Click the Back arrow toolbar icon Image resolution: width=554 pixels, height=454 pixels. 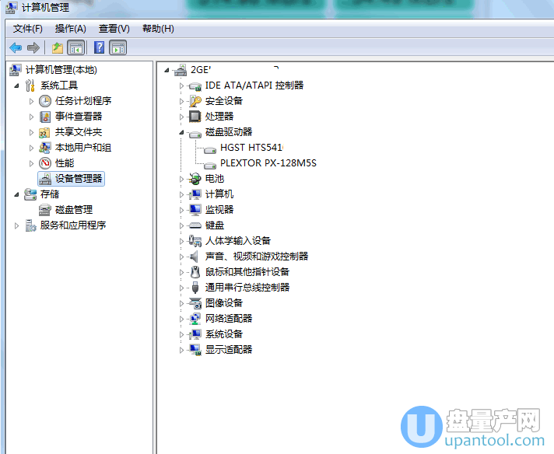click(x=16, y=48)
